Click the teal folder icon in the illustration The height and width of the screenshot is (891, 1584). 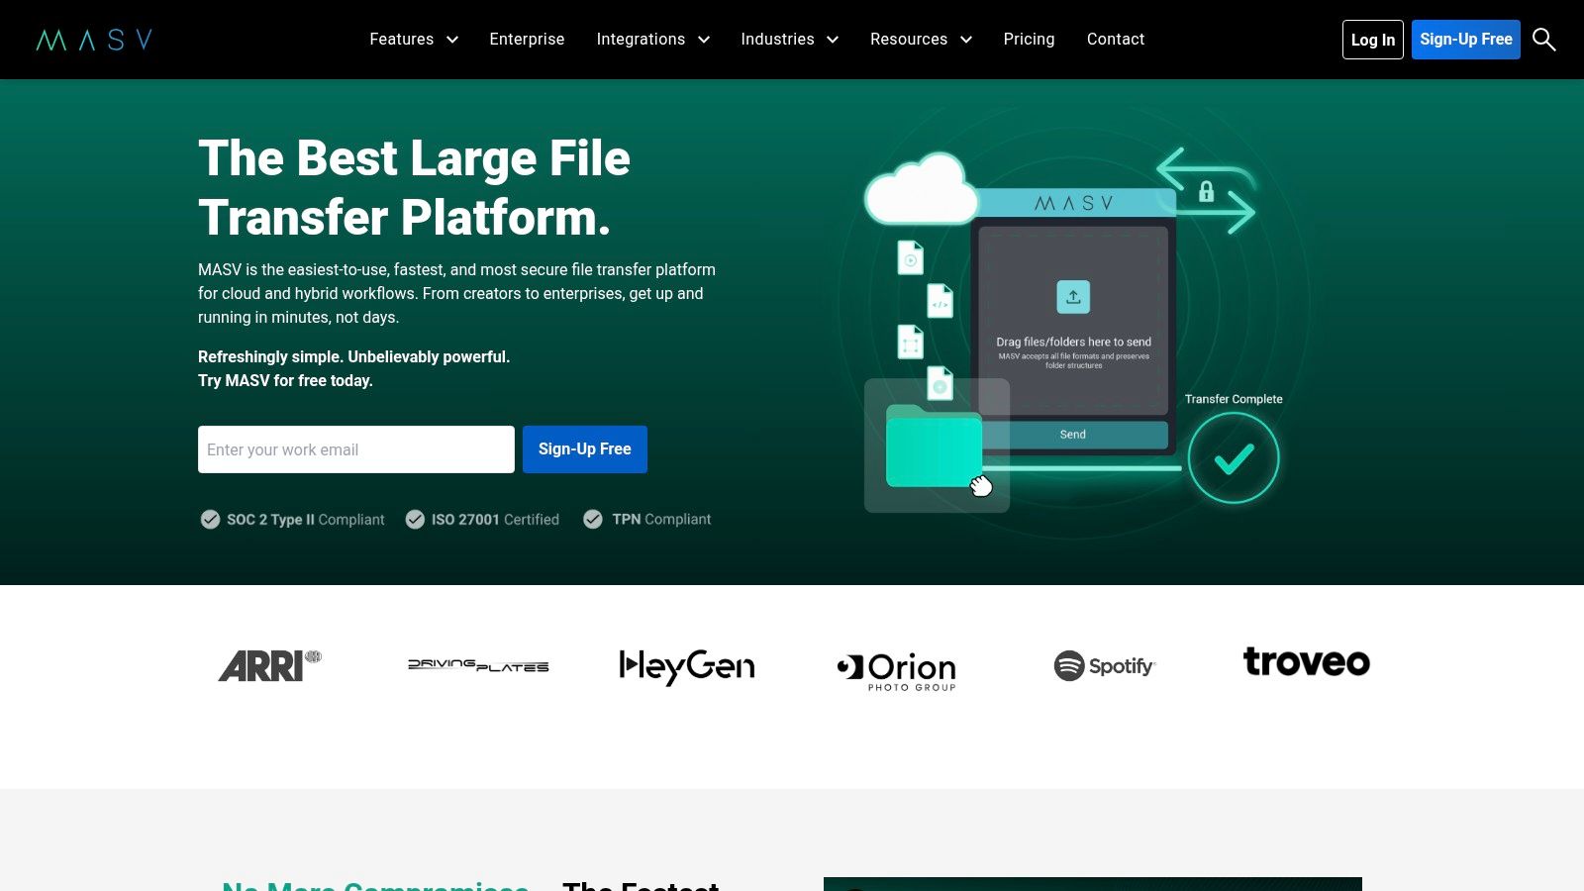[x=934, y=445]
